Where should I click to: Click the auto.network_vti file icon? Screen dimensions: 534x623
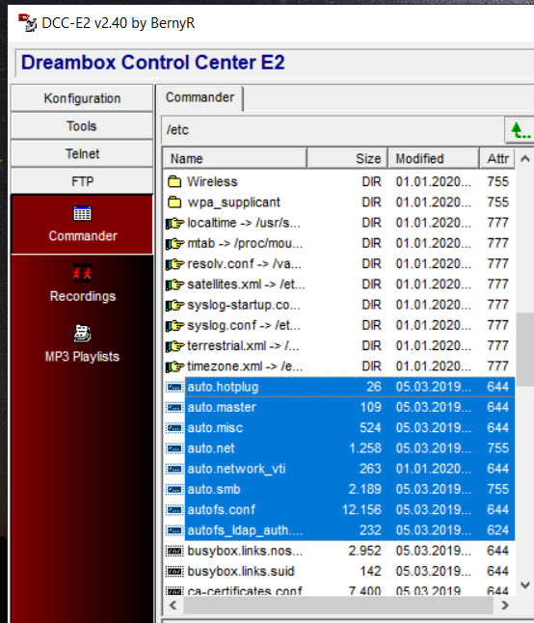coord(174,469)
